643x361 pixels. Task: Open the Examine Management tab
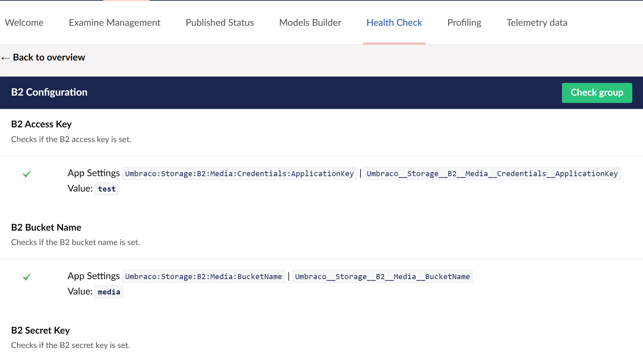pos(114,22)
